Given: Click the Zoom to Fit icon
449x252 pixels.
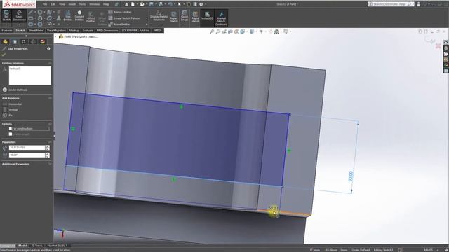Looking at the screenshot, I should (x=212, y=31).
